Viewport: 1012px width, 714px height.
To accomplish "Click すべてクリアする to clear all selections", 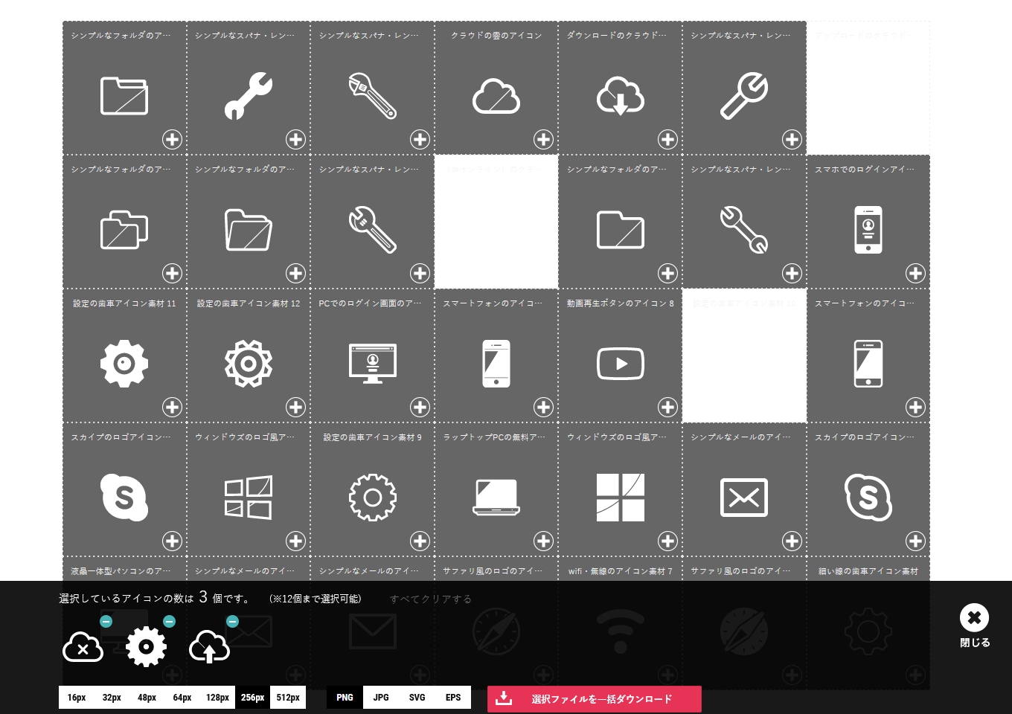I will click(431, 599).
